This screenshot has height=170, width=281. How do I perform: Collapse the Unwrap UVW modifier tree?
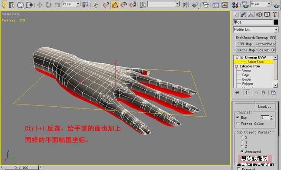point(242,57)
